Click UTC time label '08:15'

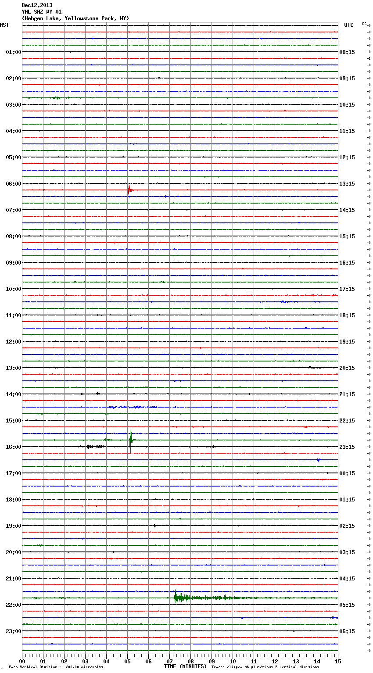[x=347, y=52]
